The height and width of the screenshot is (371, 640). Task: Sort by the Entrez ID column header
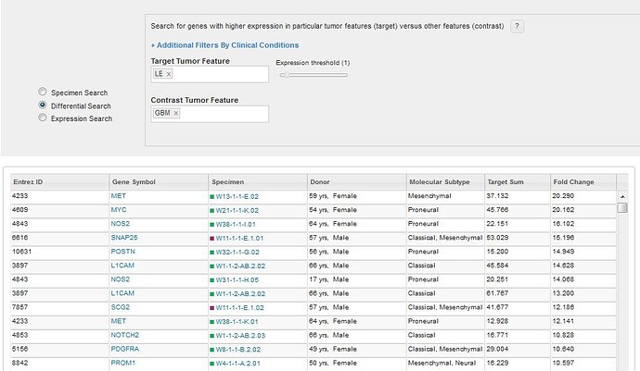(x=59, y=182)
